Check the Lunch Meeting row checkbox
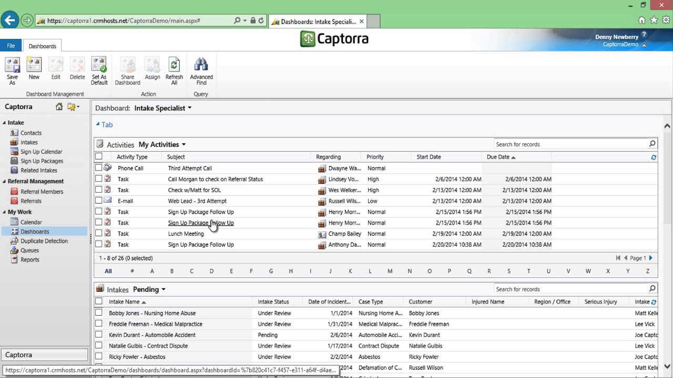Image resolution: width=673 pixels, height=378 pixels. [x=99, y=234]
